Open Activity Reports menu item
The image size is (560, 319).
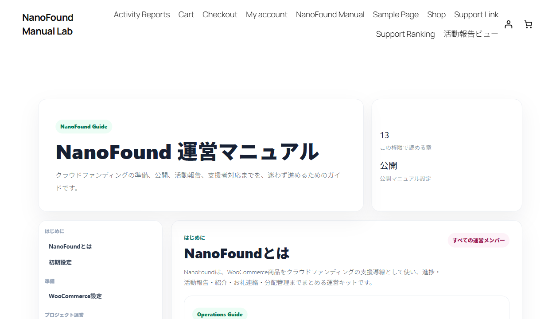coord(142,15)
